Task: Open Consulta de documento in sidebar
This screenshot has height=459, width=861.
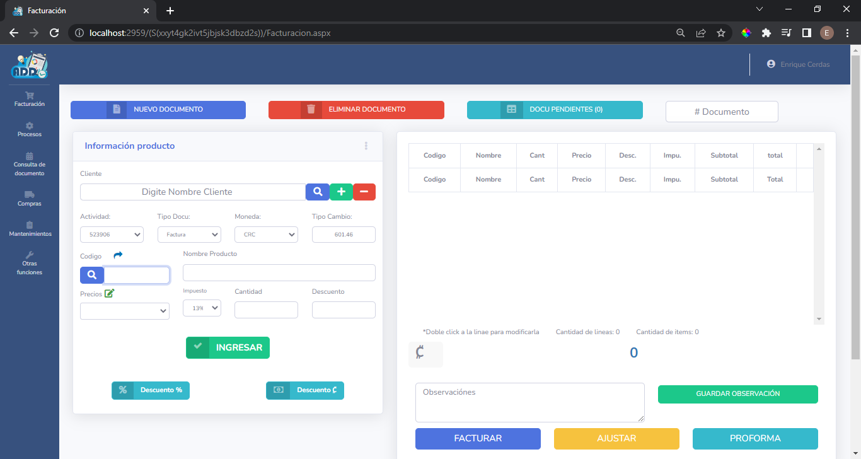Action: click(x=30, y=164)
